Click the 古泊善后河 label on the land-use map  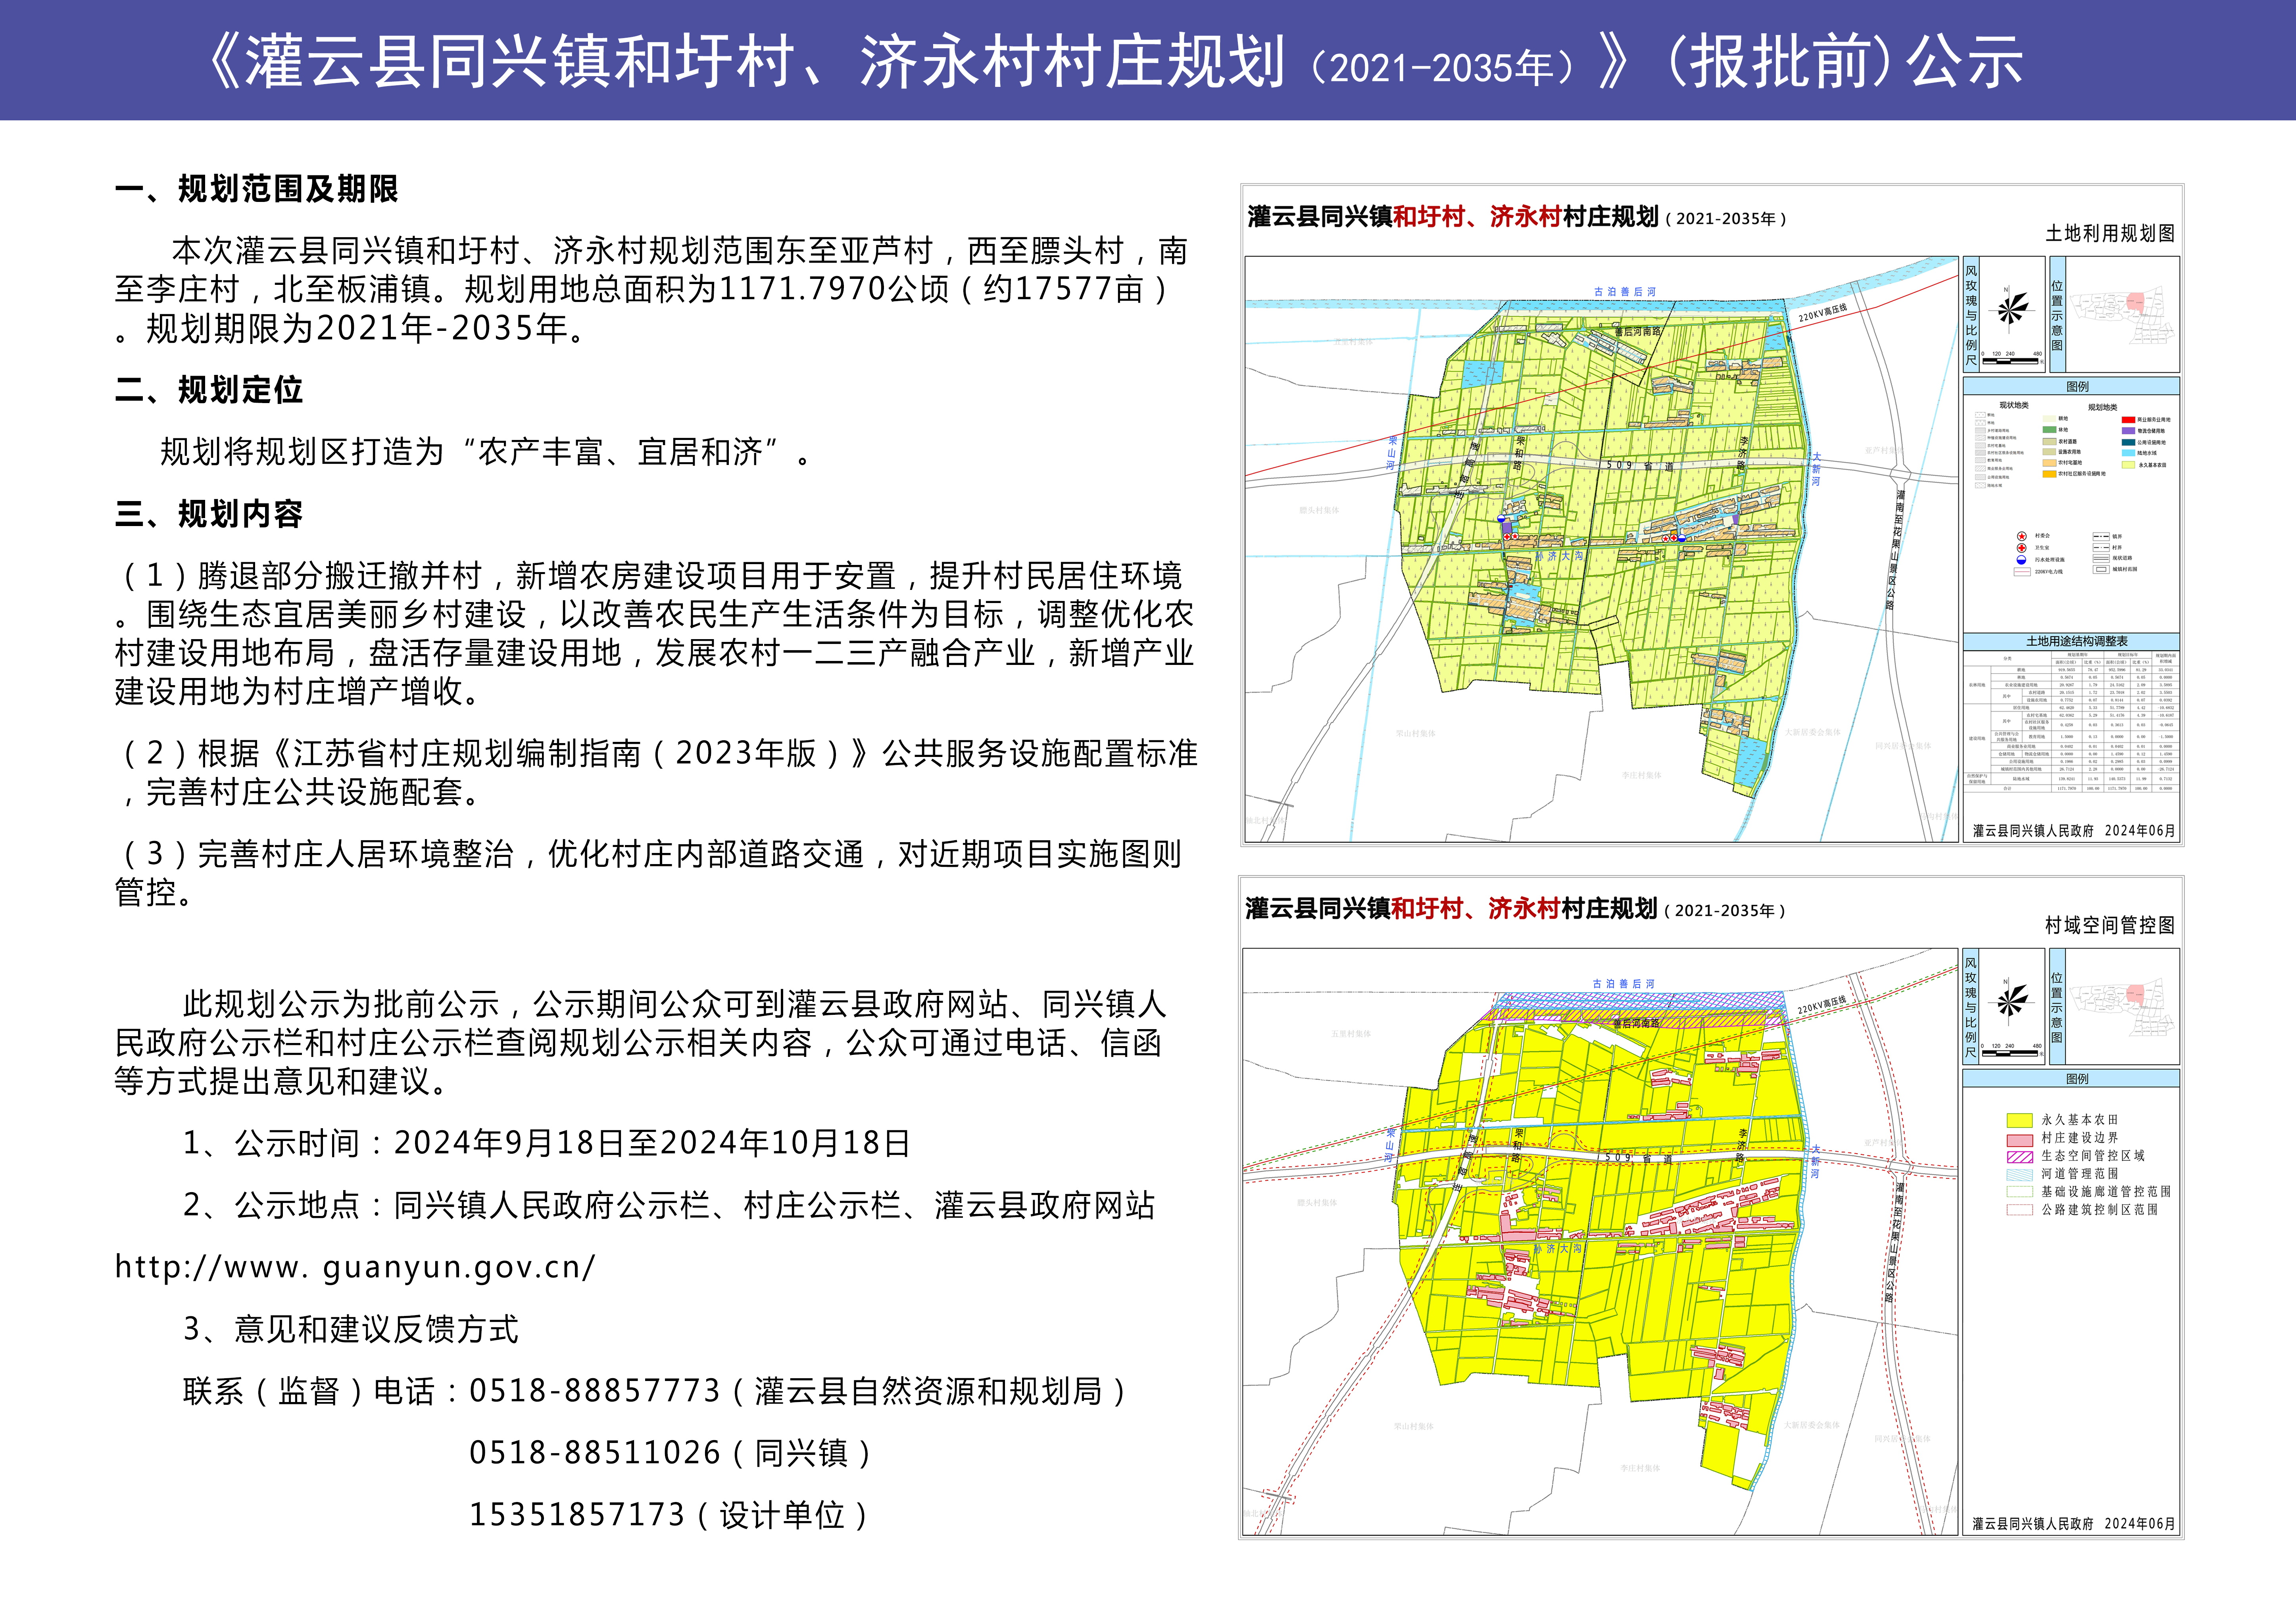pos(1625,292)
